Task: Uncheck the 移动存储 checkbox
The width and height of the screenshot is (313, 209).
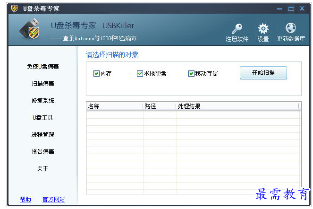Action: pyautogui.click(x=191, y=74)
